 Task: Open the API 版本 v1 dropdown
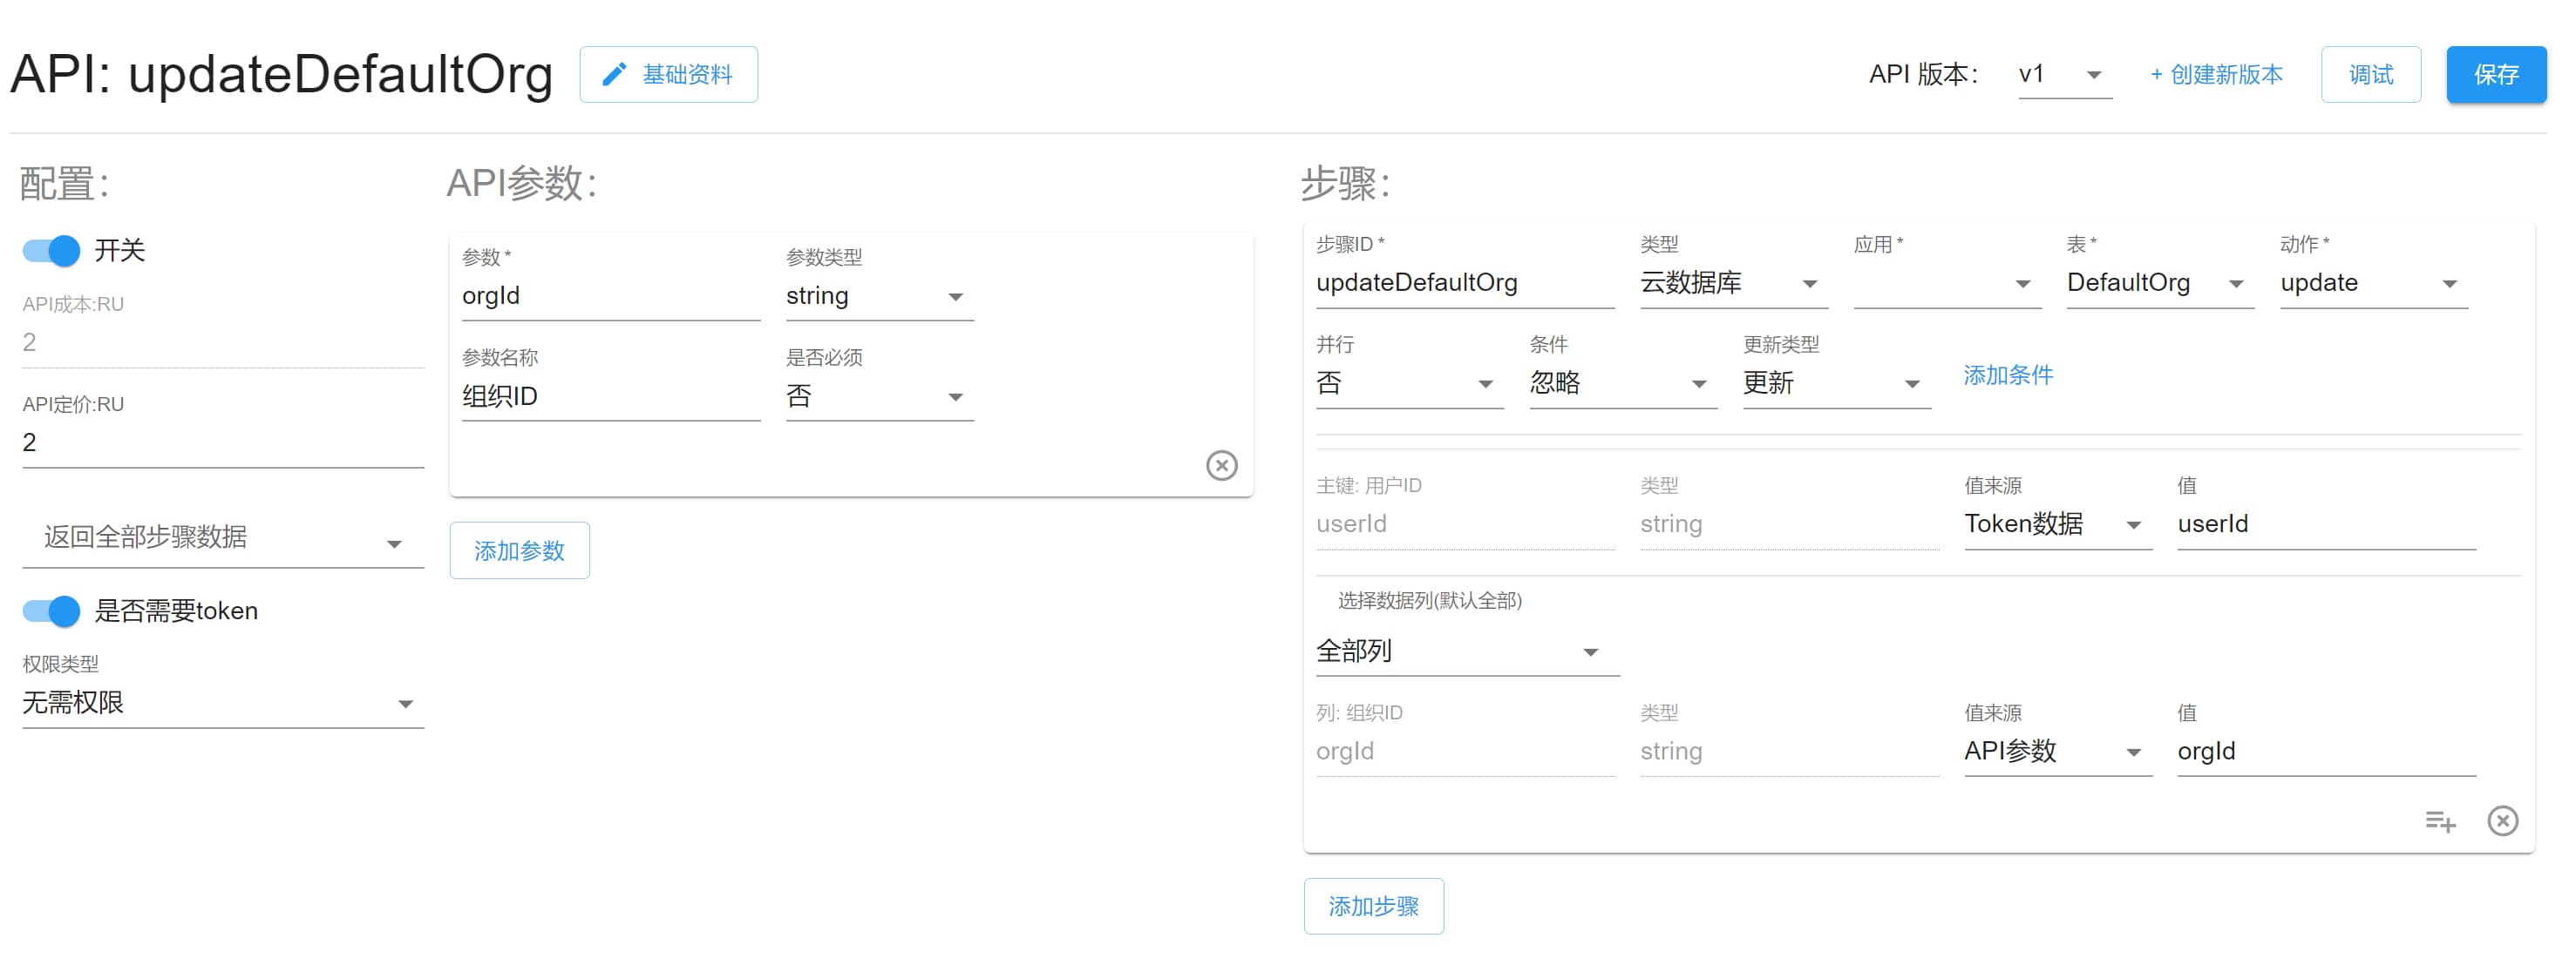point(2064,75)
